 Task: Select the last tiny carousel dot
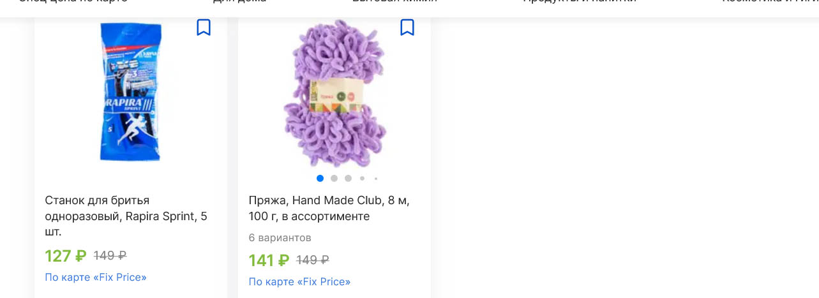[x=376, y=179]
